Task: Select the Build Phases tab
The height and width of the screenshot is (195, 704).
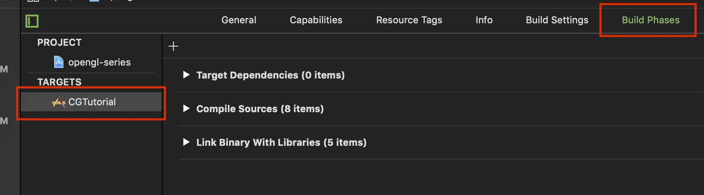Action: point(650,20)
